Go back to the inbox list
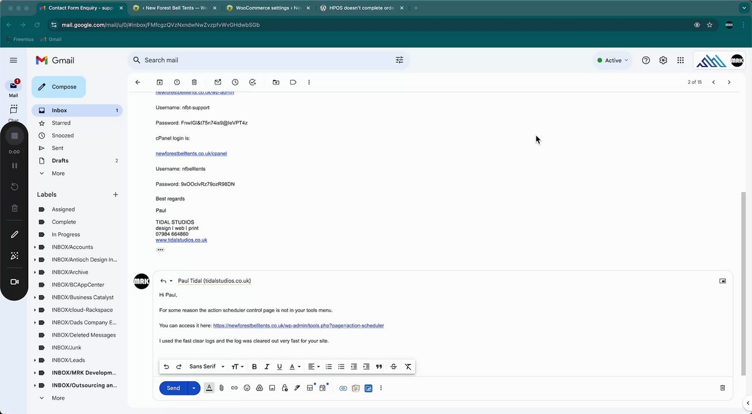The height and width of the screenshot is (414, 752). click(x=138, y=82)
